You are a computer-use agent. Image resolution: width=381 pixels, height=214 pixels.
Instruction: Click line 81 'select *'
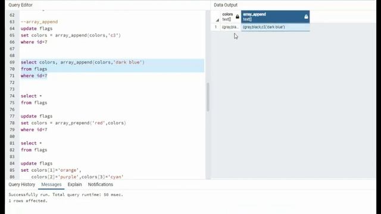31,143
